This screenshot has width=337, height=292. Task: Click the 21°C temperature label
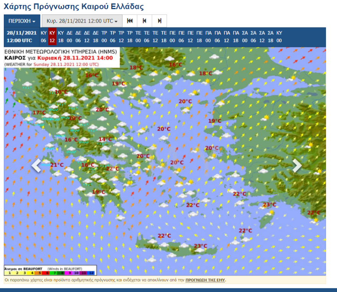coord(57,165)
